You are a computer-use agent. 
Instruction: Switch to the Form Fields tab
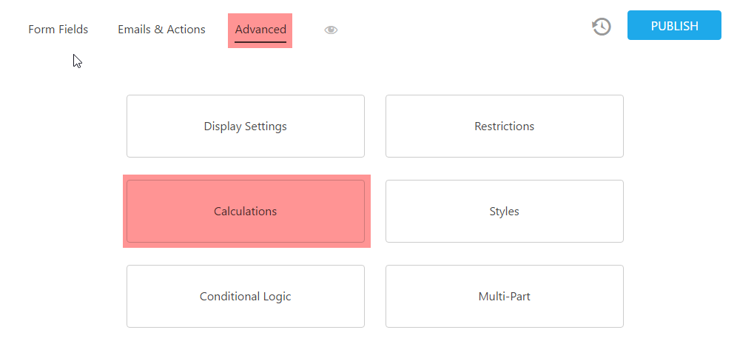click(58, 30)
